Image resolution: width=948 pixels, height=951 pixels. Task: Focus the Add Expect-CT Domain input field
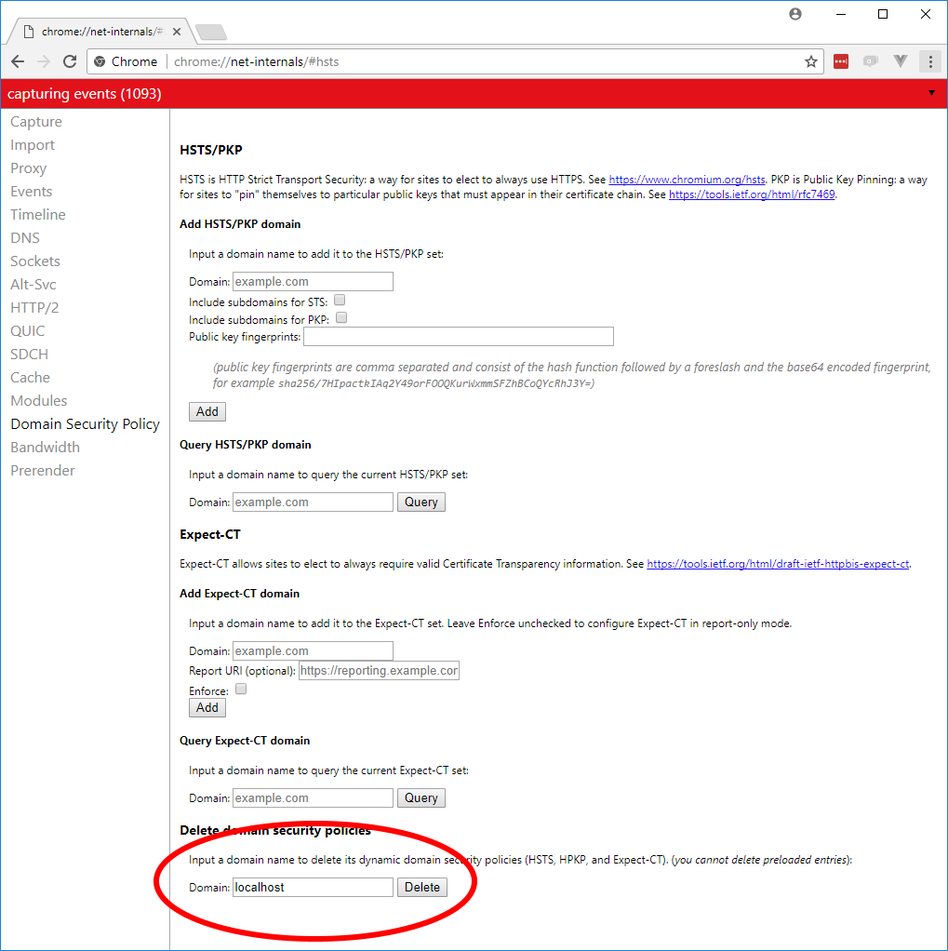click(313, 650)
